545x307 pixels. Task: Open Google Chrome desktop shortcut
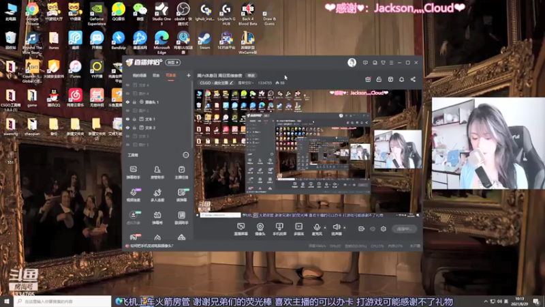click(32, 14)
